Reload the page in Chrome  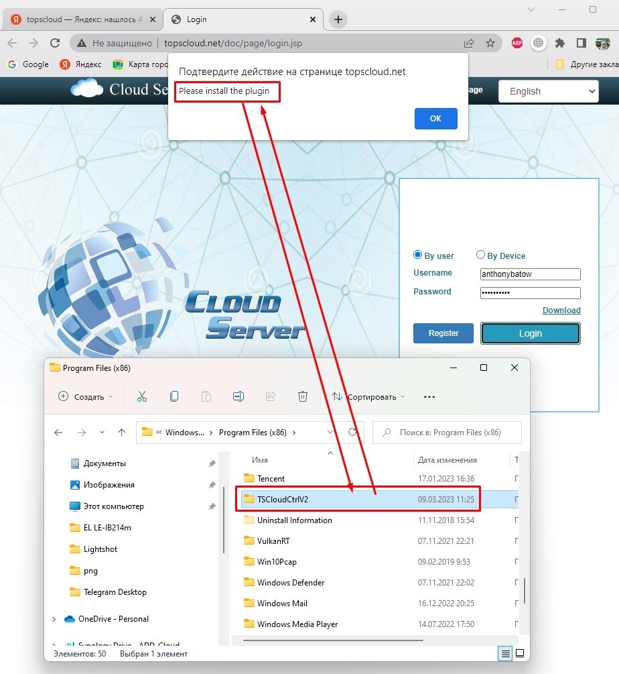tap(55, 43)
